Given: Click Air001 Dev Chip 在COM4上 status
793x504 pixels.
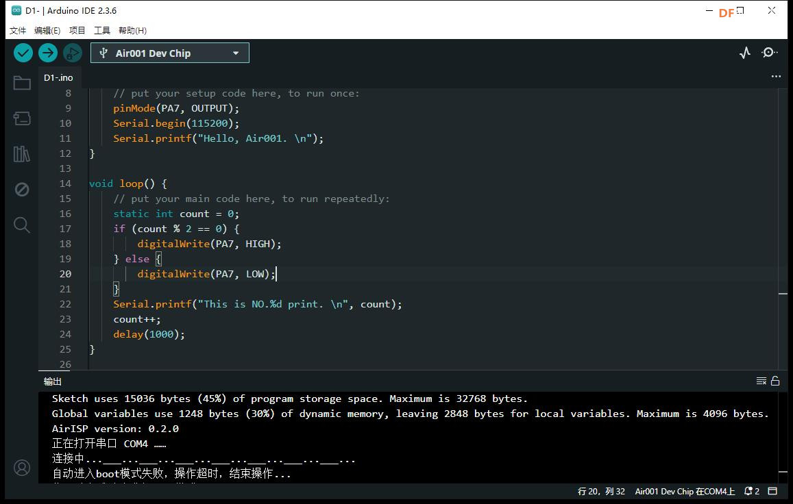Looking at the screenshot, I should 685,492.
